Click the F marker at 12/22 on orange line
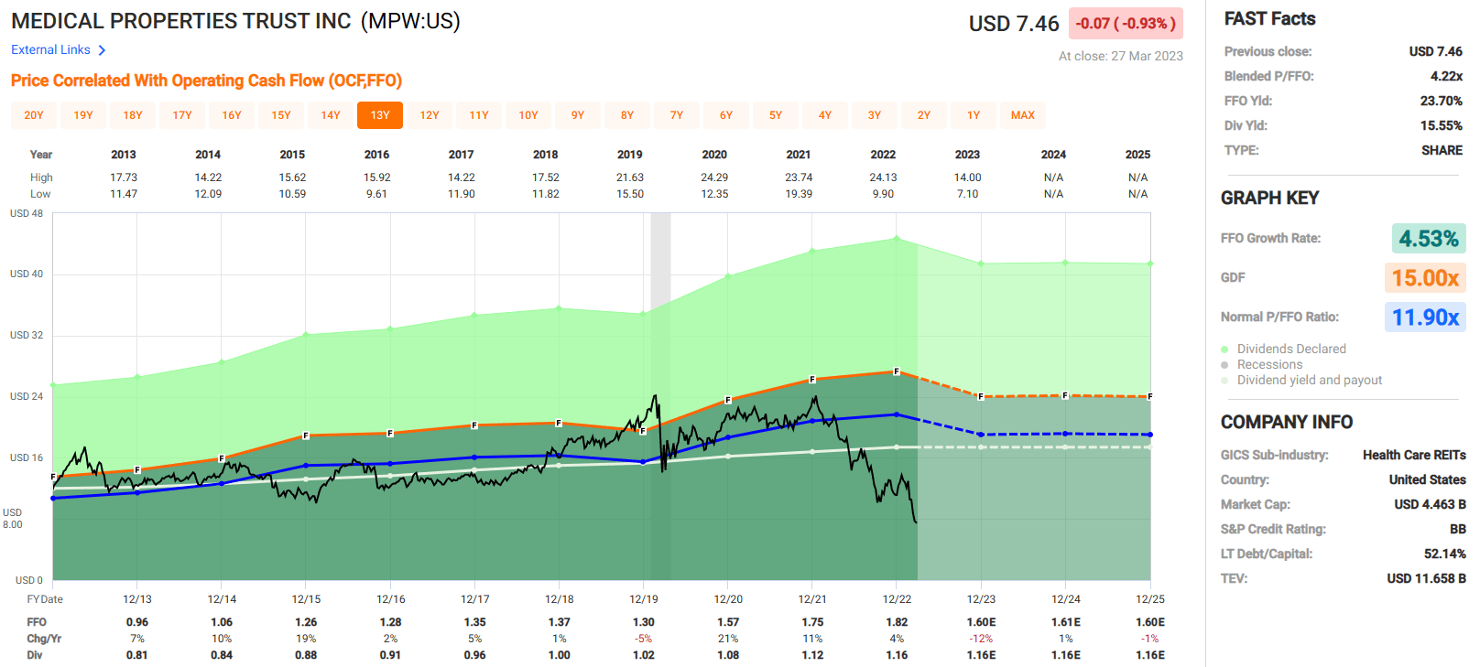This screenshot has height=667, width=1480. 897,371
